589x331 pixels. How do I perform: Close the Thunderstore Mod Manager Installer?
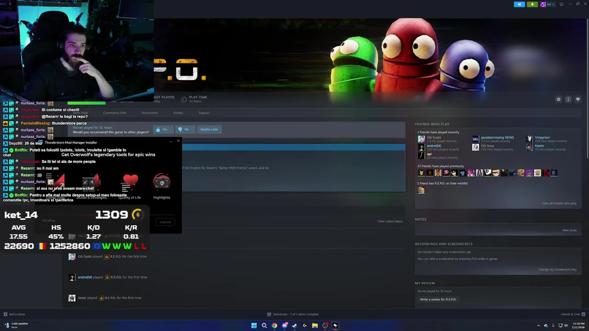[178, 141]
